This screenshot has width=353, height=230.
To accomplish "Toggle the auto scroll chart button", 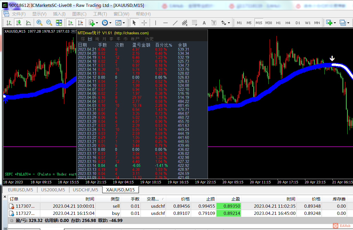I will click(x=71, y=23).
